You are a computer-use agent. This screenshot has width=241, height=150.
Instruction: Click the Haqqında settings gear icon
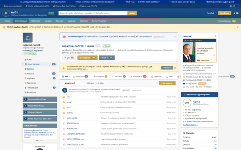215,36
